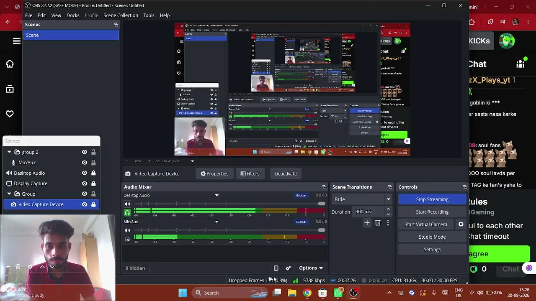Open the hamburger menu in the browser page
This screenshot has width=536, height=301.
(x=17, y=41)
